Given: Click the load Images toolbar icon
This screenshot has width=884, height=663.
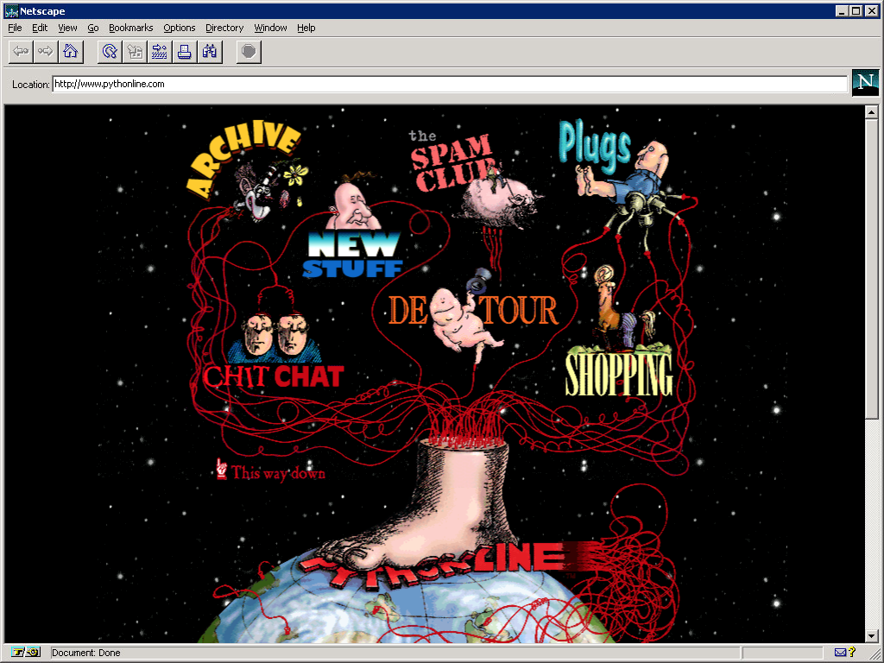Looking at the screenshot, I should (134, 51).
